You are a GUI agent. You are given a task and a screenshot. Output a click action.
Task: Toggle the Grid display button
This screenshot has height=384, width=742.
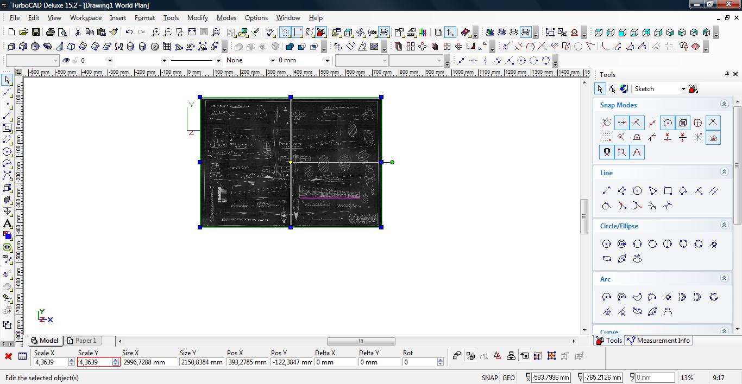pyautogui.click(x=285, y=32)
